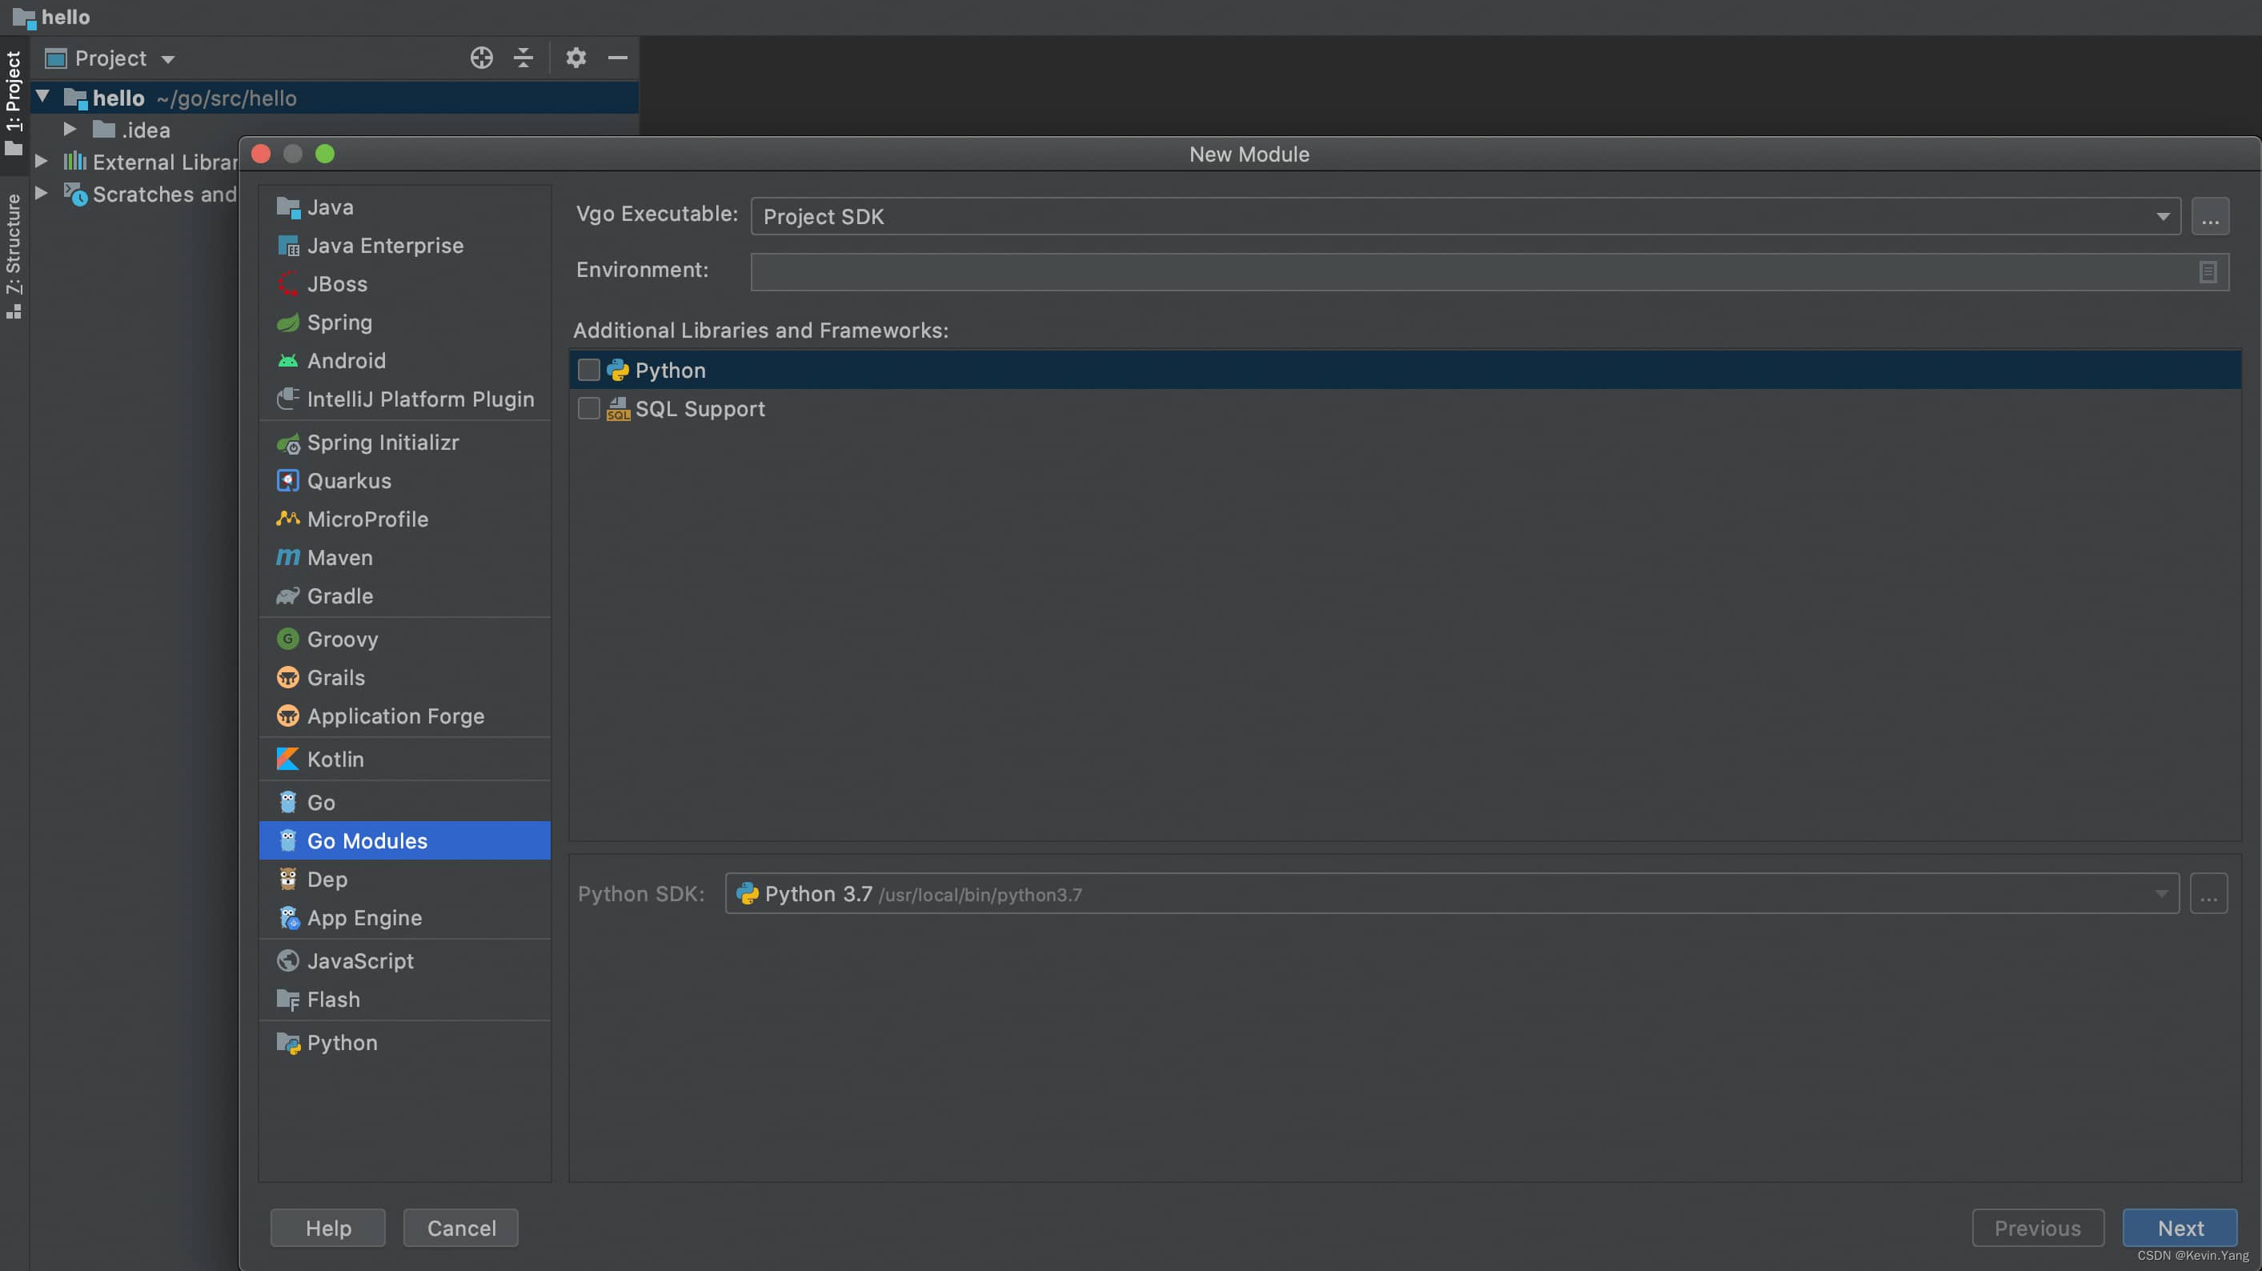Open environment variables editor icon
This screenshot has height=1271, width=2262.
(2208, 272)
